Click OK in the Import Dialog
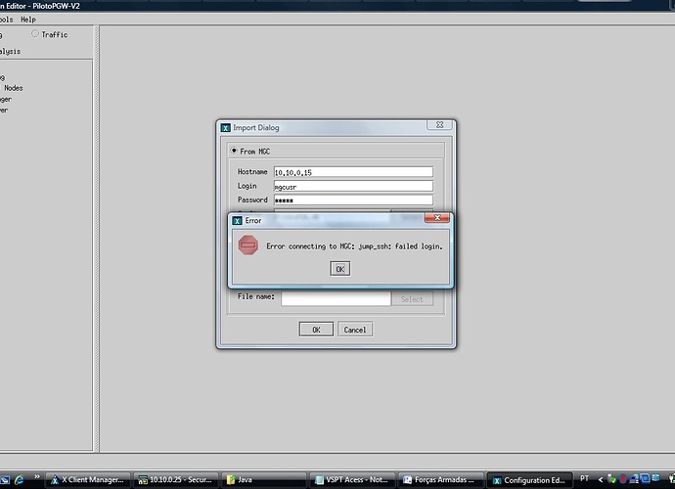The width and height of the screenshot is (675, 489). point(316,330)
